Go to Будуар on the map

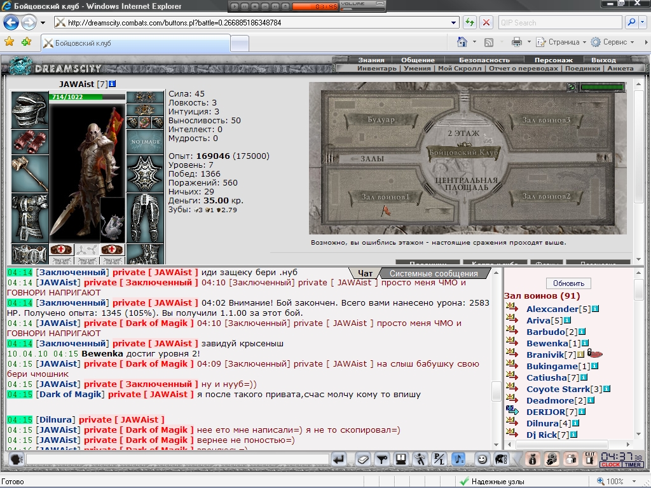381,119
